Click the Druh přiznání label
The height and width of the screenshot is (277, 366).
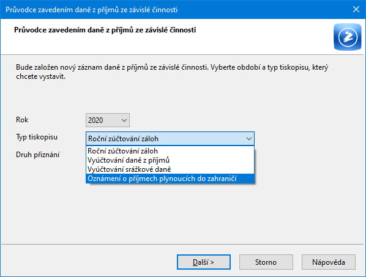(37, 155)
